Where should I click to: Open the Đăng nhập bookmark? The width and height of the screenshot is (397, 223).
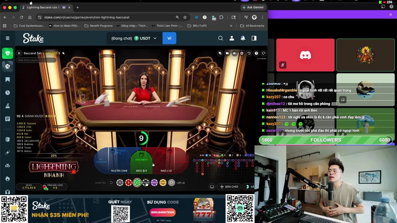tap(132, 26)
